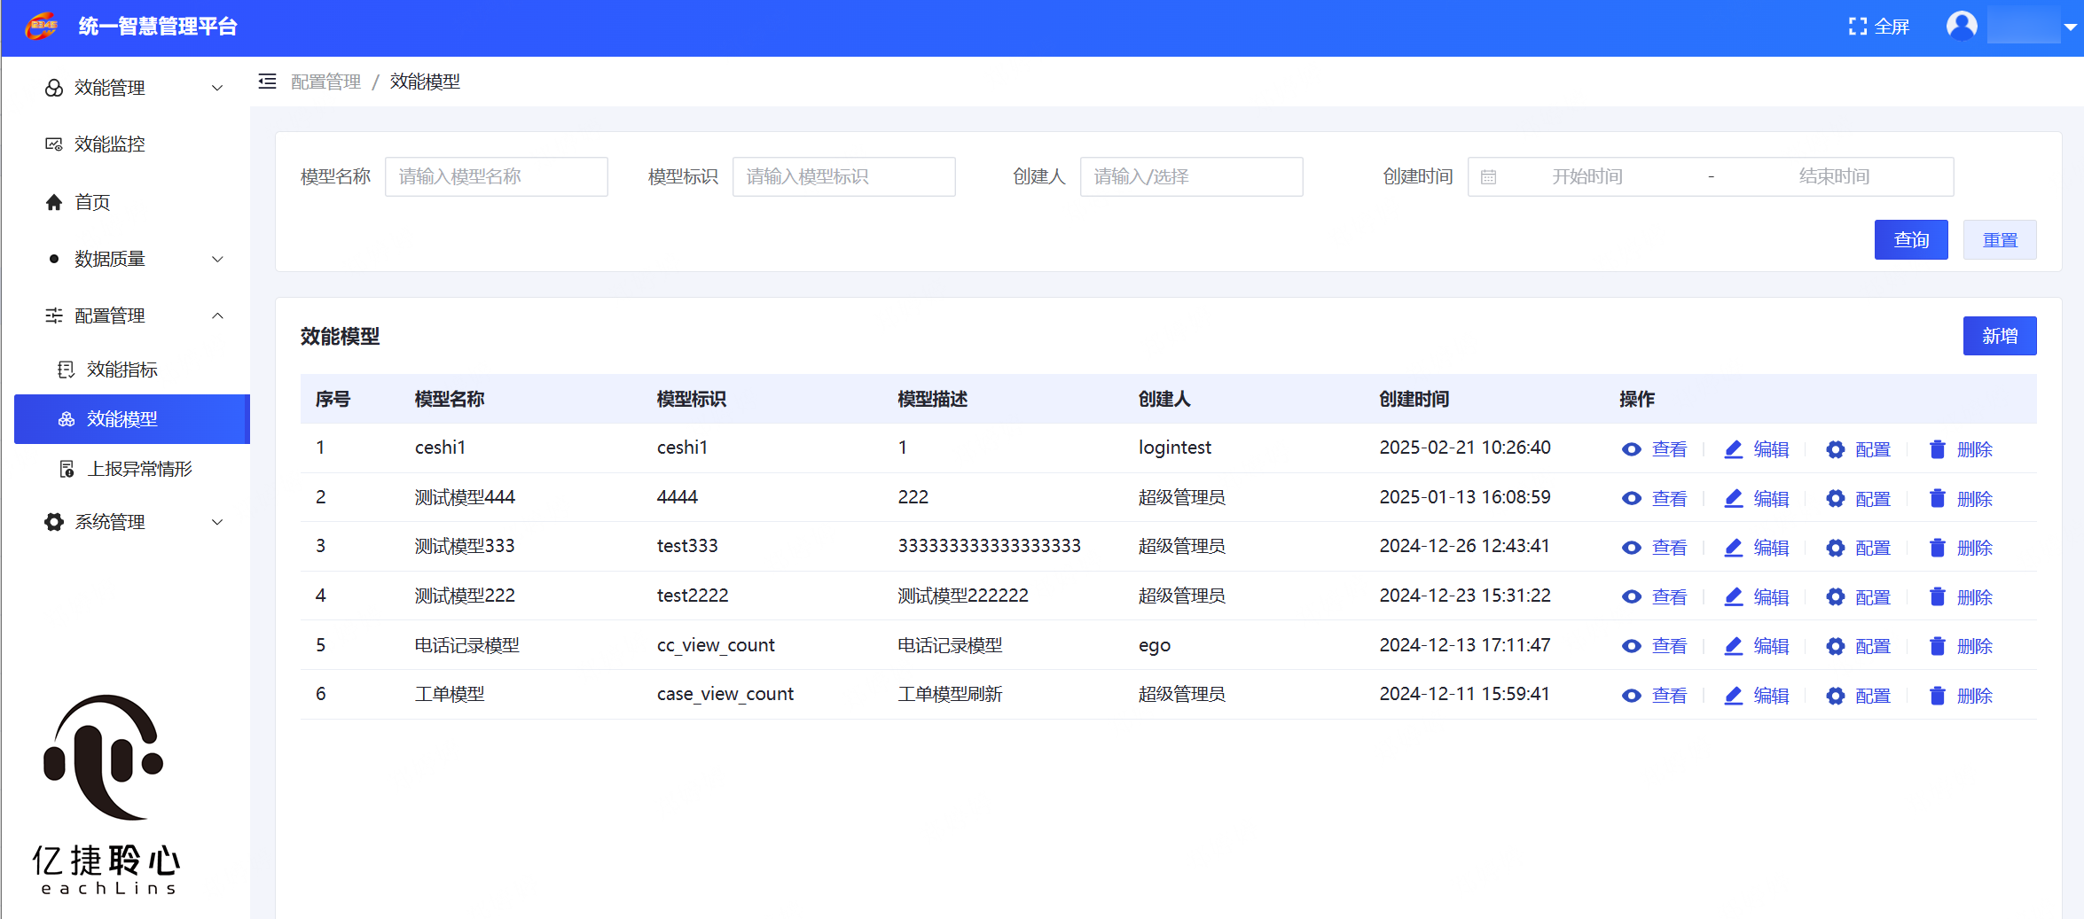Click trash icon for 工单模型 row

pyautogui.click(x=1938, y=696)
